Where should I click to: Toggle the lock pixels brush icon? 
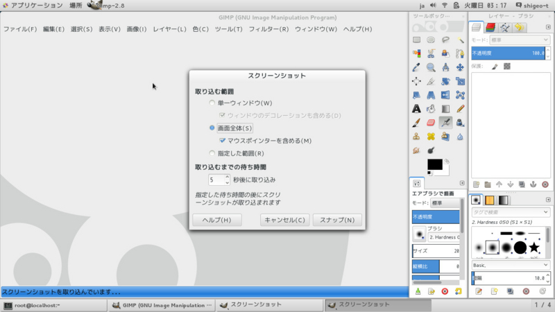(x=495, y=66)
